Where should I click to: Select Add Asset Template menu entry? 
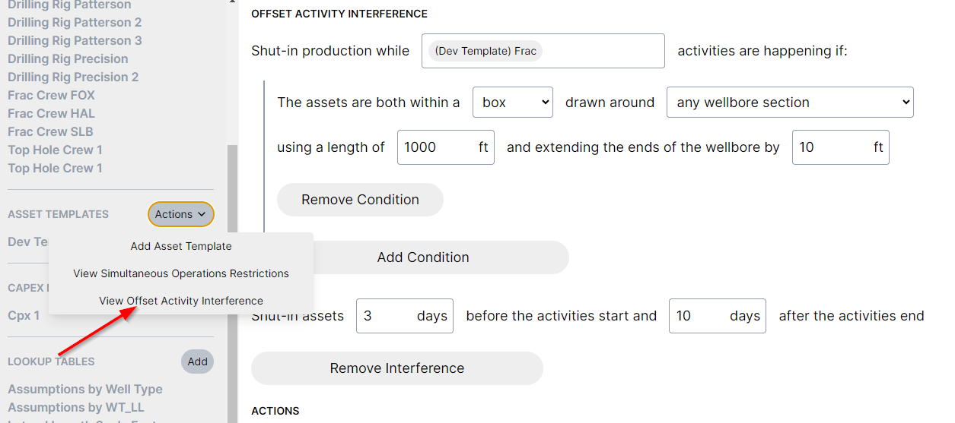181,246
